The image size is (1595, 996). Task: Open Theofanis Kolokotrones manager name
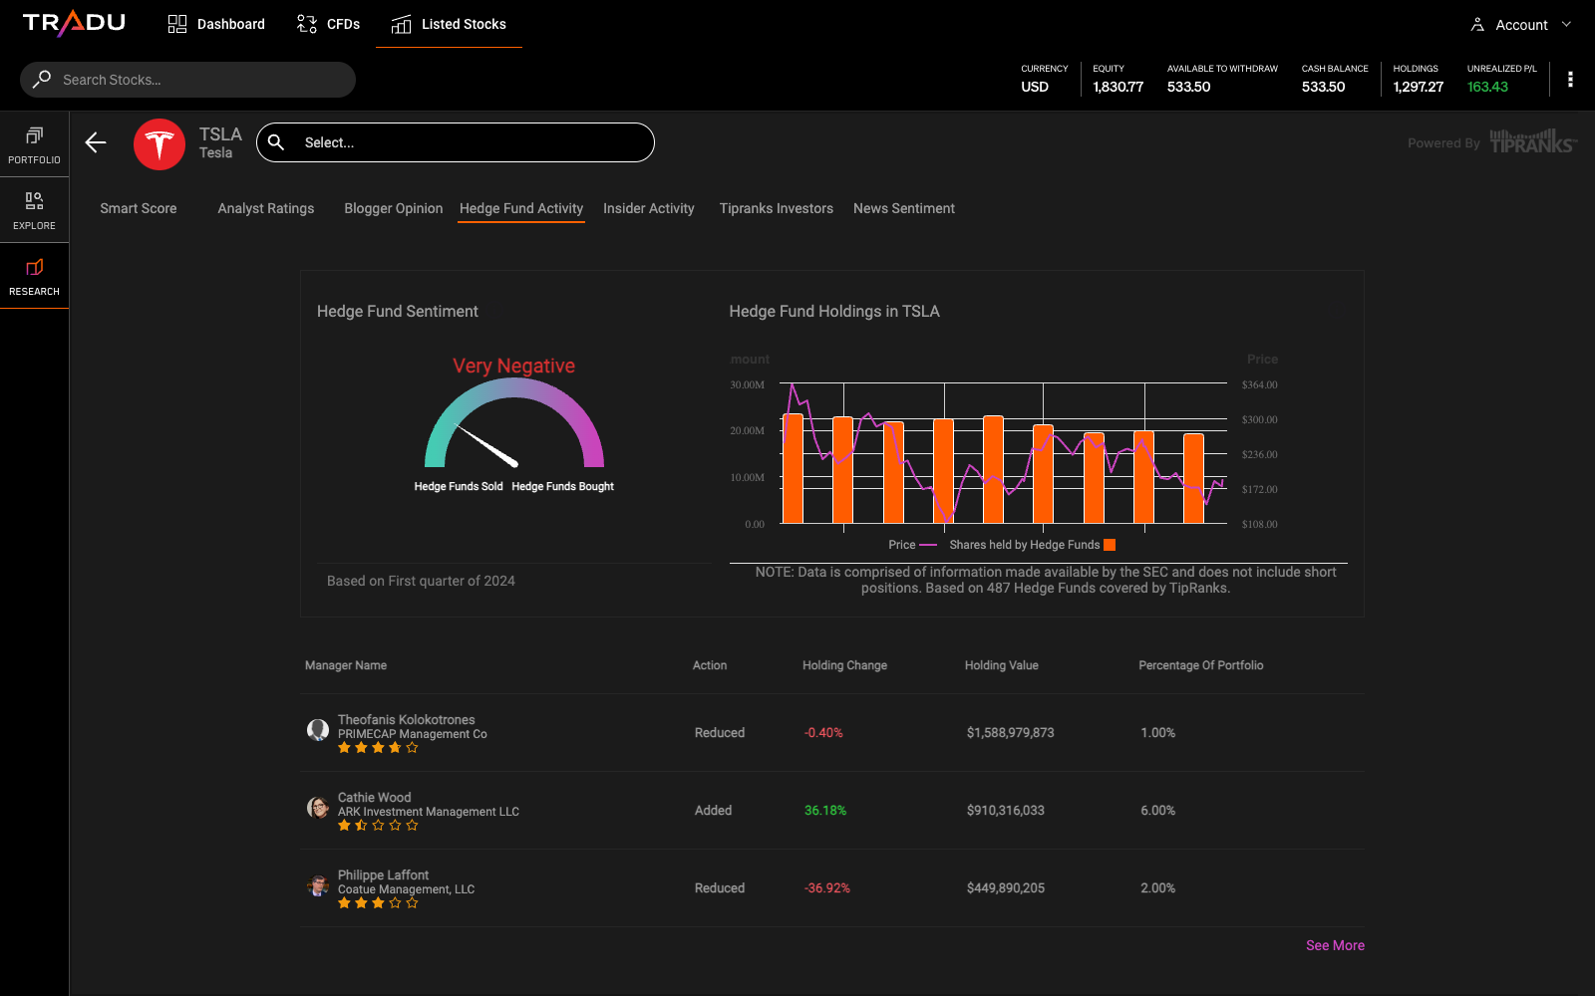407,719
